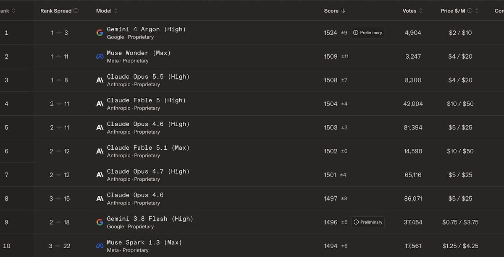The image size is (504, 257).
Task: Click the Meta logo beside Muse Wonder (Max)
Action: pos(100,57)
